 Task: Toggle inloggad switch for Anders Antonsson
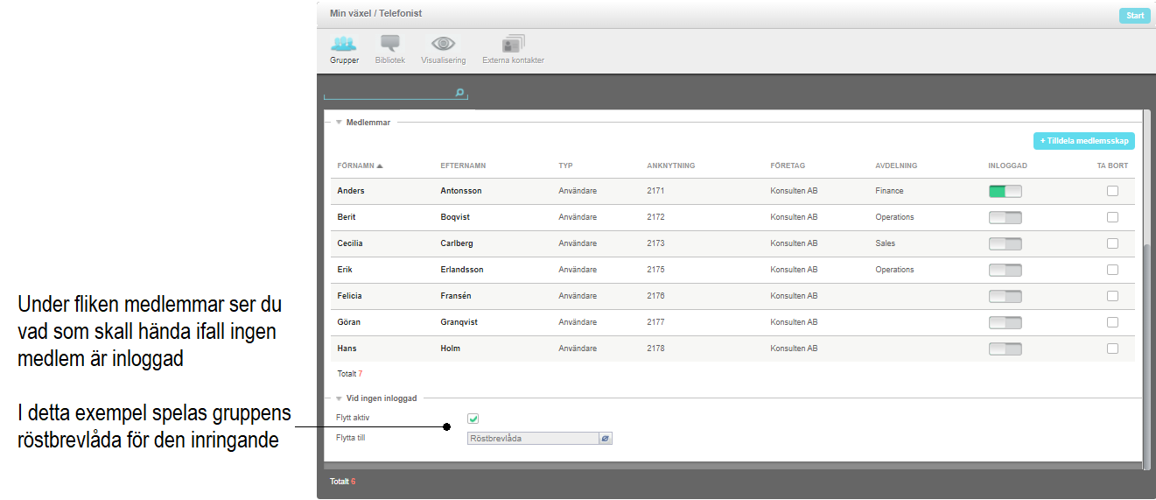[1005, 191]
